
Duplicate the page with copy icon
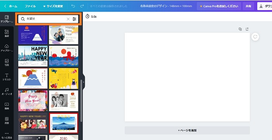240,29
